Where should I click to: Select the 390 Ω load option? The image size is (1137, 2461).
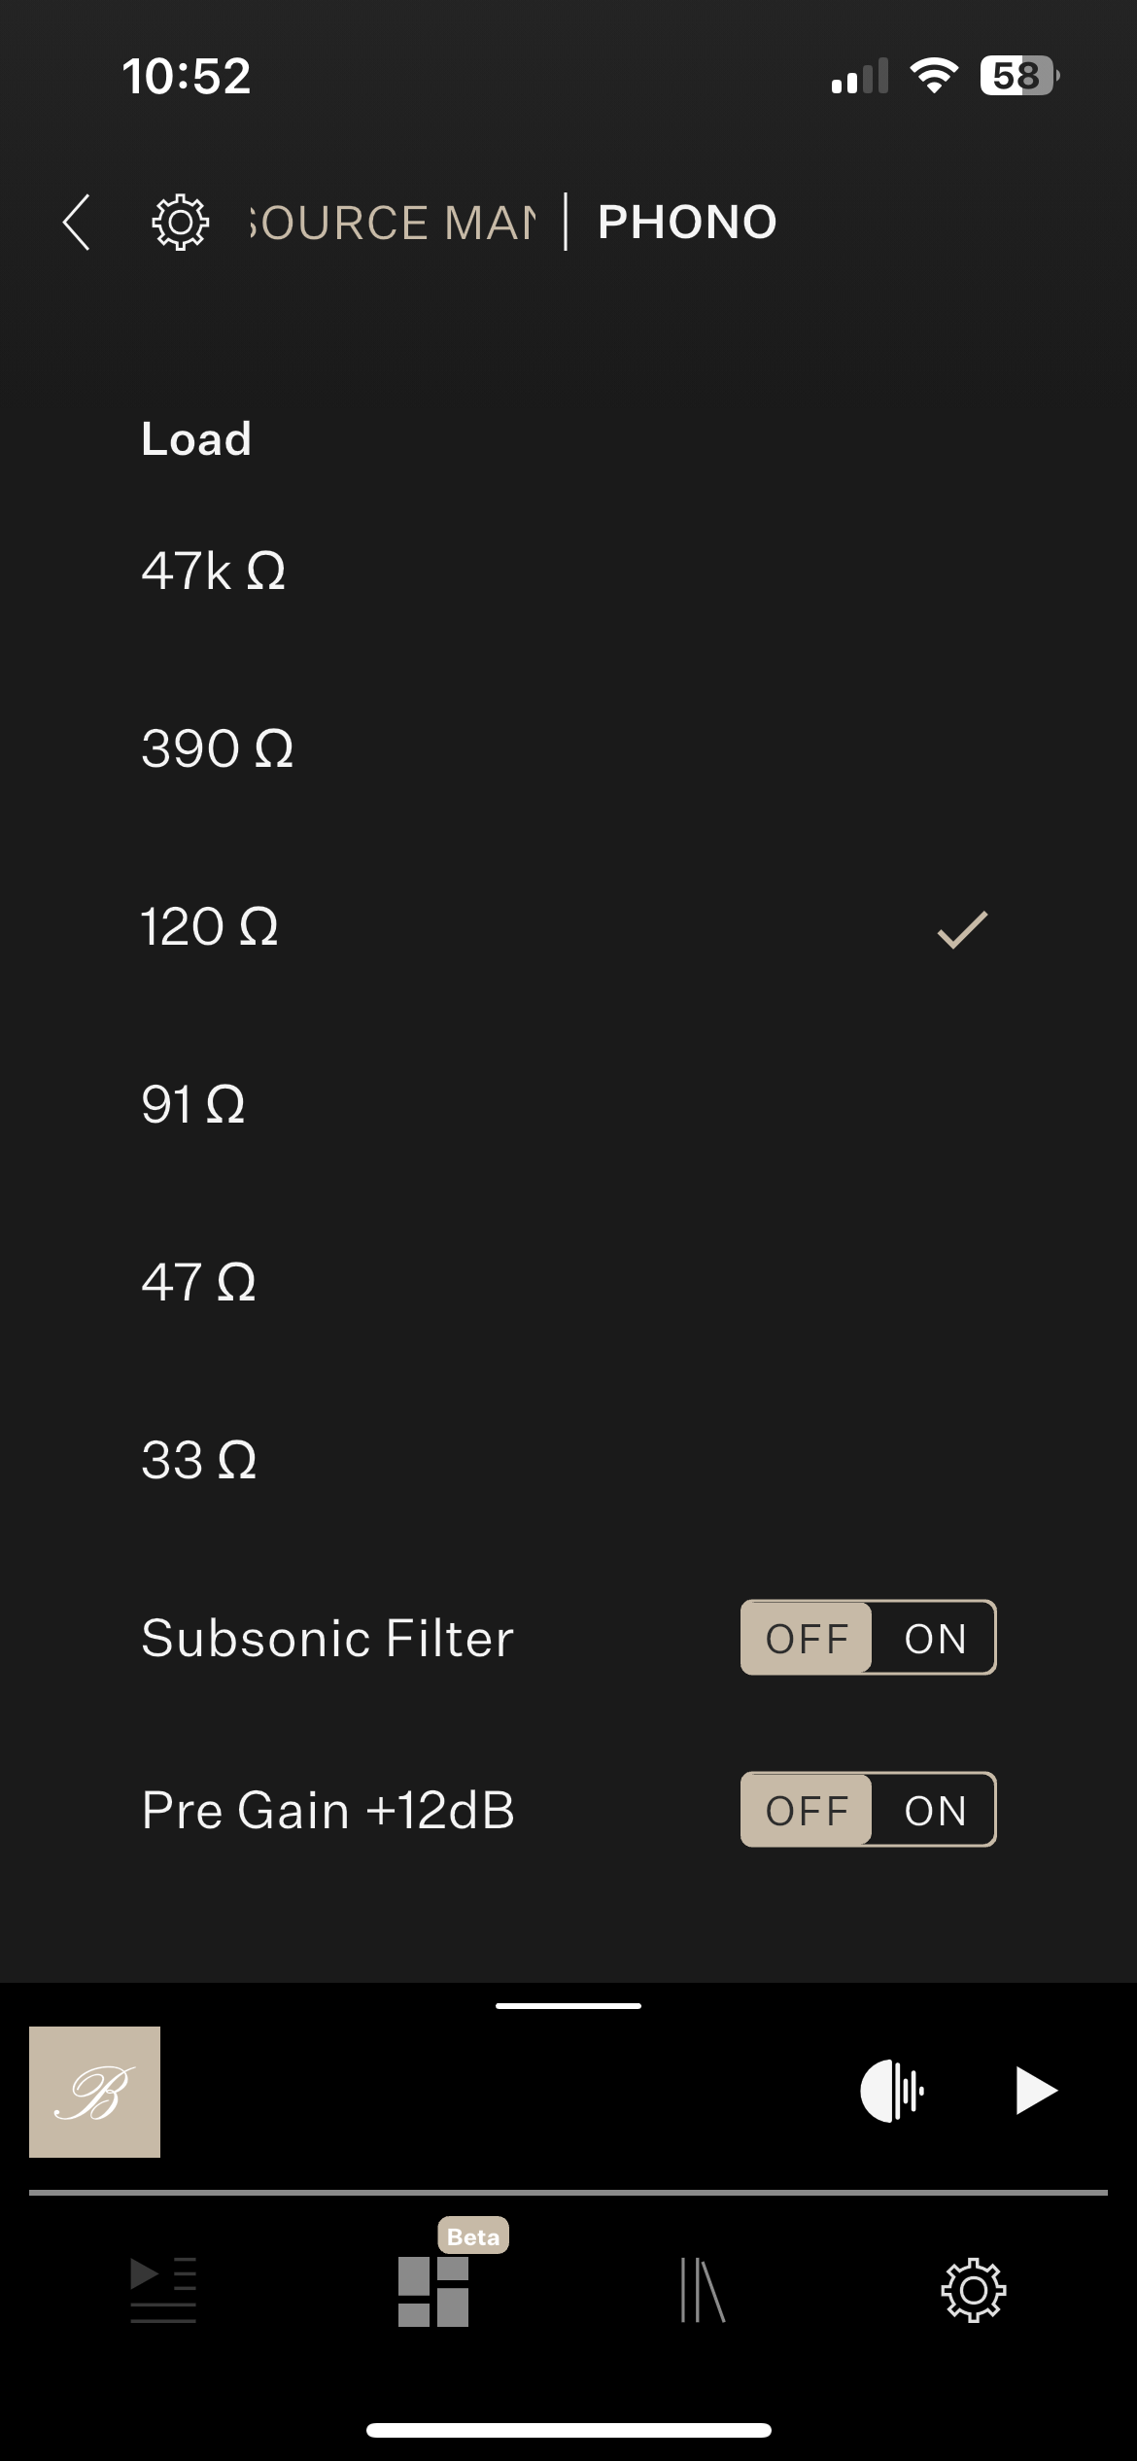tap(218, 748)
